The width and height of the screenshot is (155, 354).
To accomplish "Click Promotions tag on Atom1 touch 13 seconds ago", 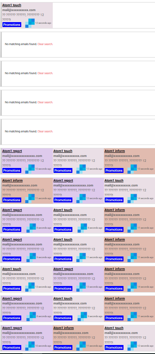I will click(12, 288).
